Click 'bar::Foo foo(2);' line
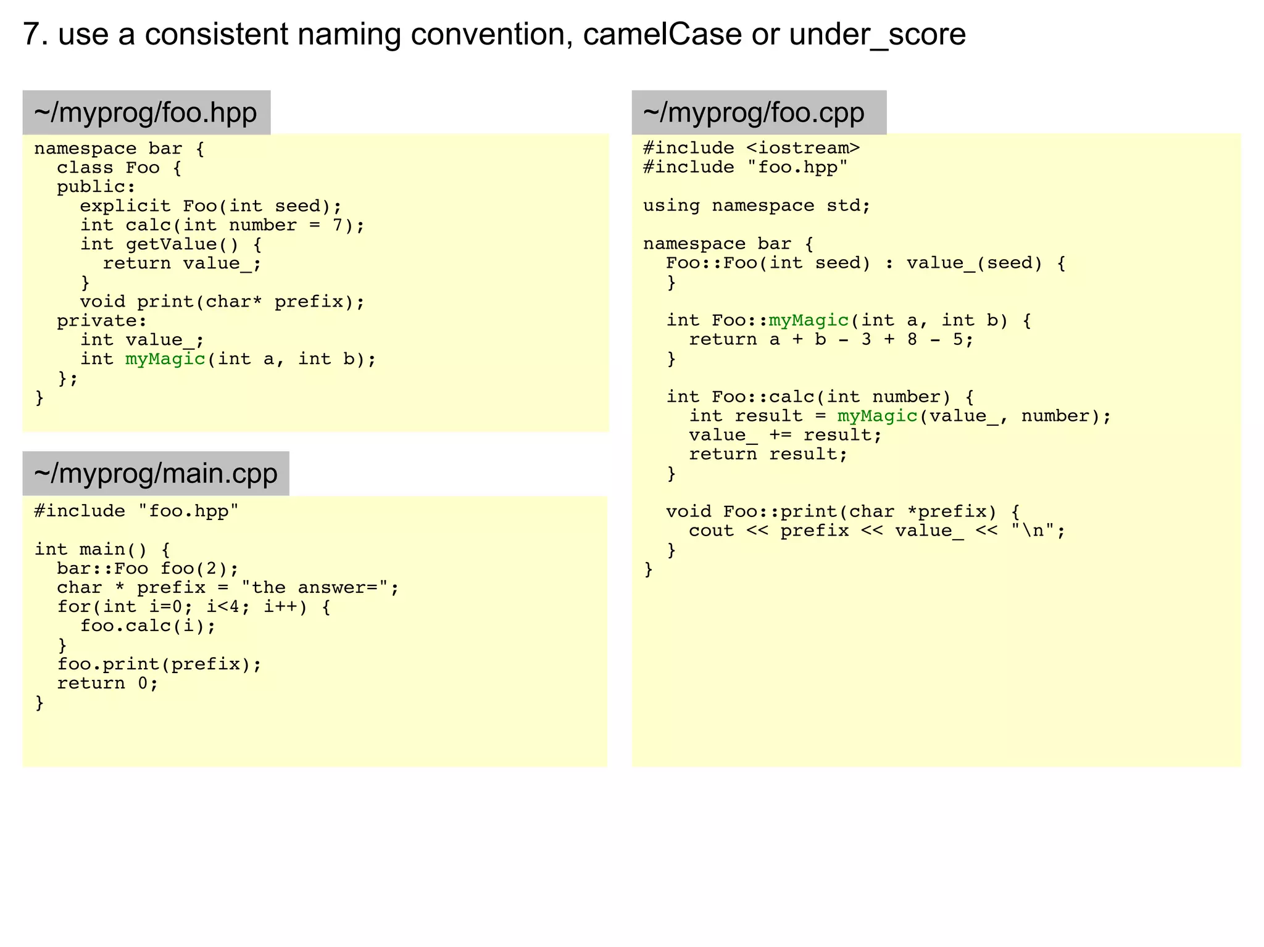Image resolution: width=1264 pixels, height=947 pixels. [148, 569]
